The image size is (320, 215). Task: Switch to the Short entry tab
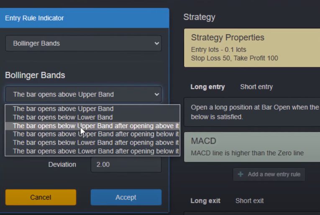(256, 87)
